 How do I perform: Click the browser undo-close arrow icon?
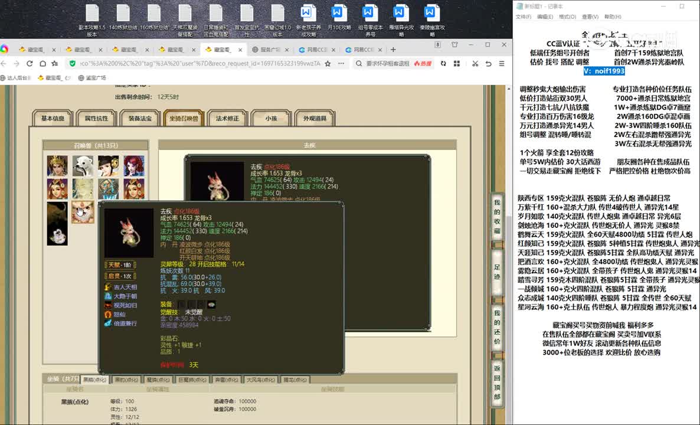[x=488, y=63]
